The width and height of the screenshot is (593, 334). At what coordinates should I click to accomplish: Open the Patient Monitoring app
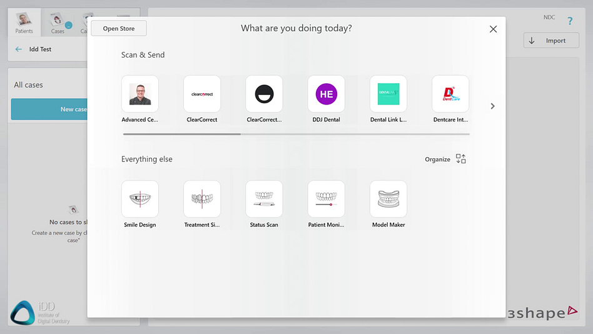(326, 200)
